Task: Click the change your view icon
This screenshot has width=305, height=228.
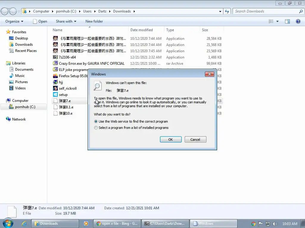Action: 271,21
